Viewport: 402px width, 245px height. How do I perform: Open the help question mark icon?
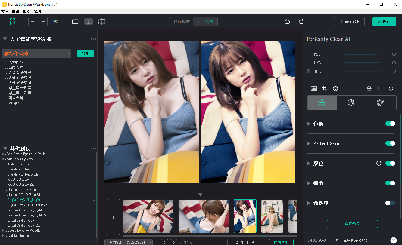tap(393, 240)
